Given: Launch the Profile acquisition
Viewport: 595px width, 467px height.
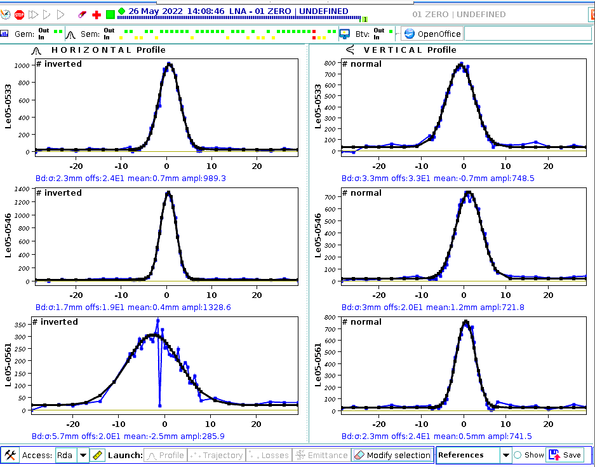Looking at the screenshot, I should [166, 455].
